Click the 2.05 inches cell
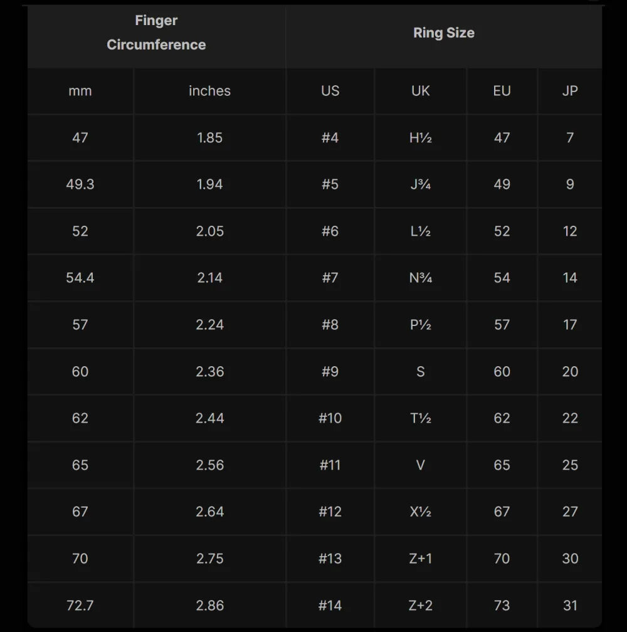 click(209, 231)
